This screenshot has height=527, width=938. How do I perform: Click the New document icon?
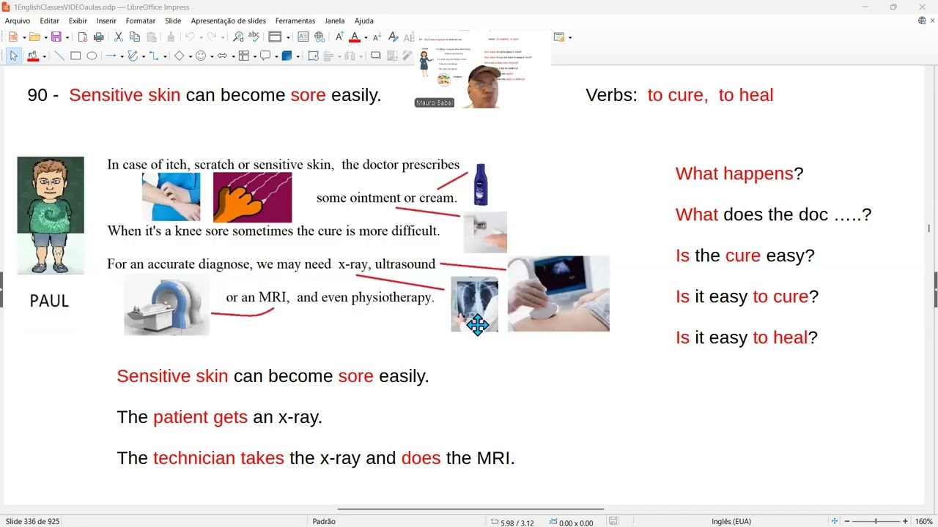coord(12,37)
